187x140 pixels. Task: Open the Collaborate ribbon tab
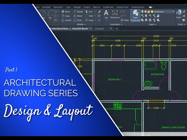(108, 7)
